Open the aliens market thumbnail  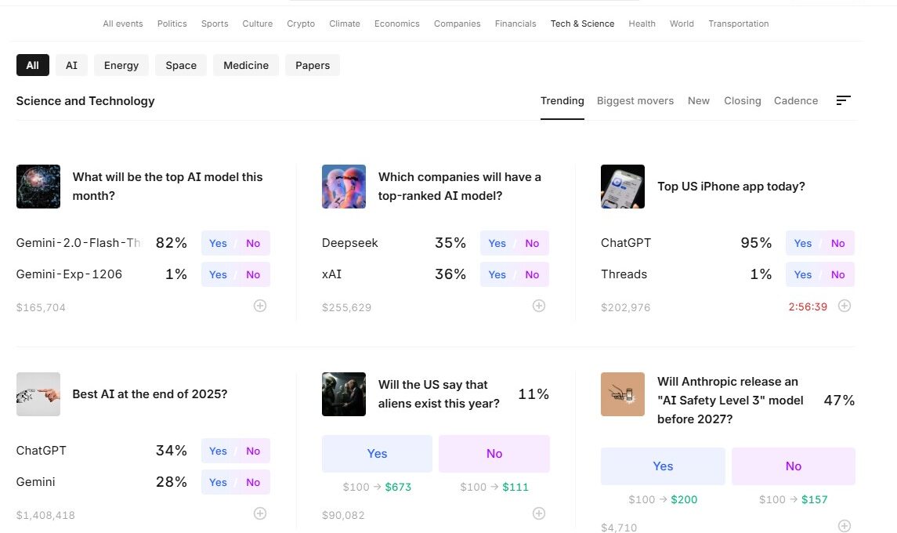(x=344, y=394)
